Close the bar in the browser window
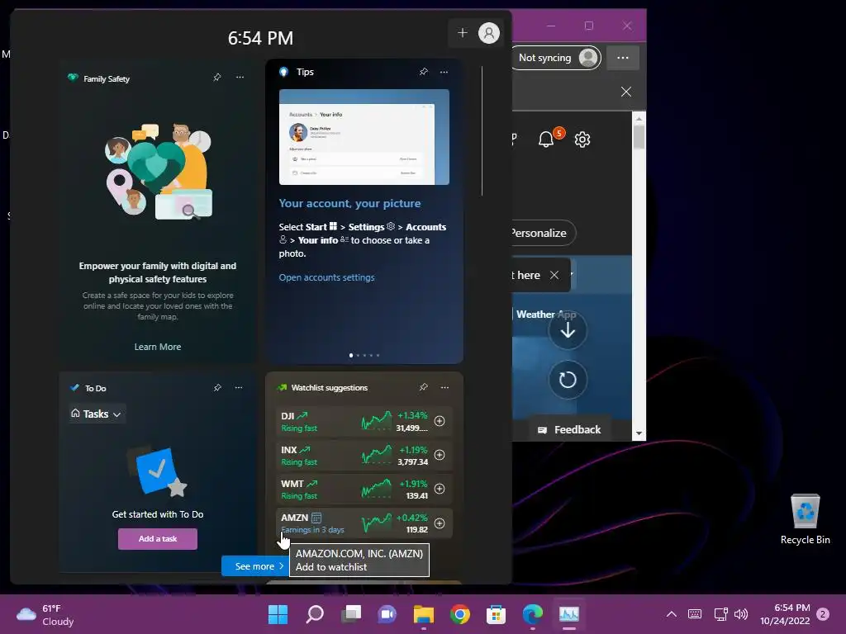The width and height of the screenshot is (846, 634). (626, 92)
